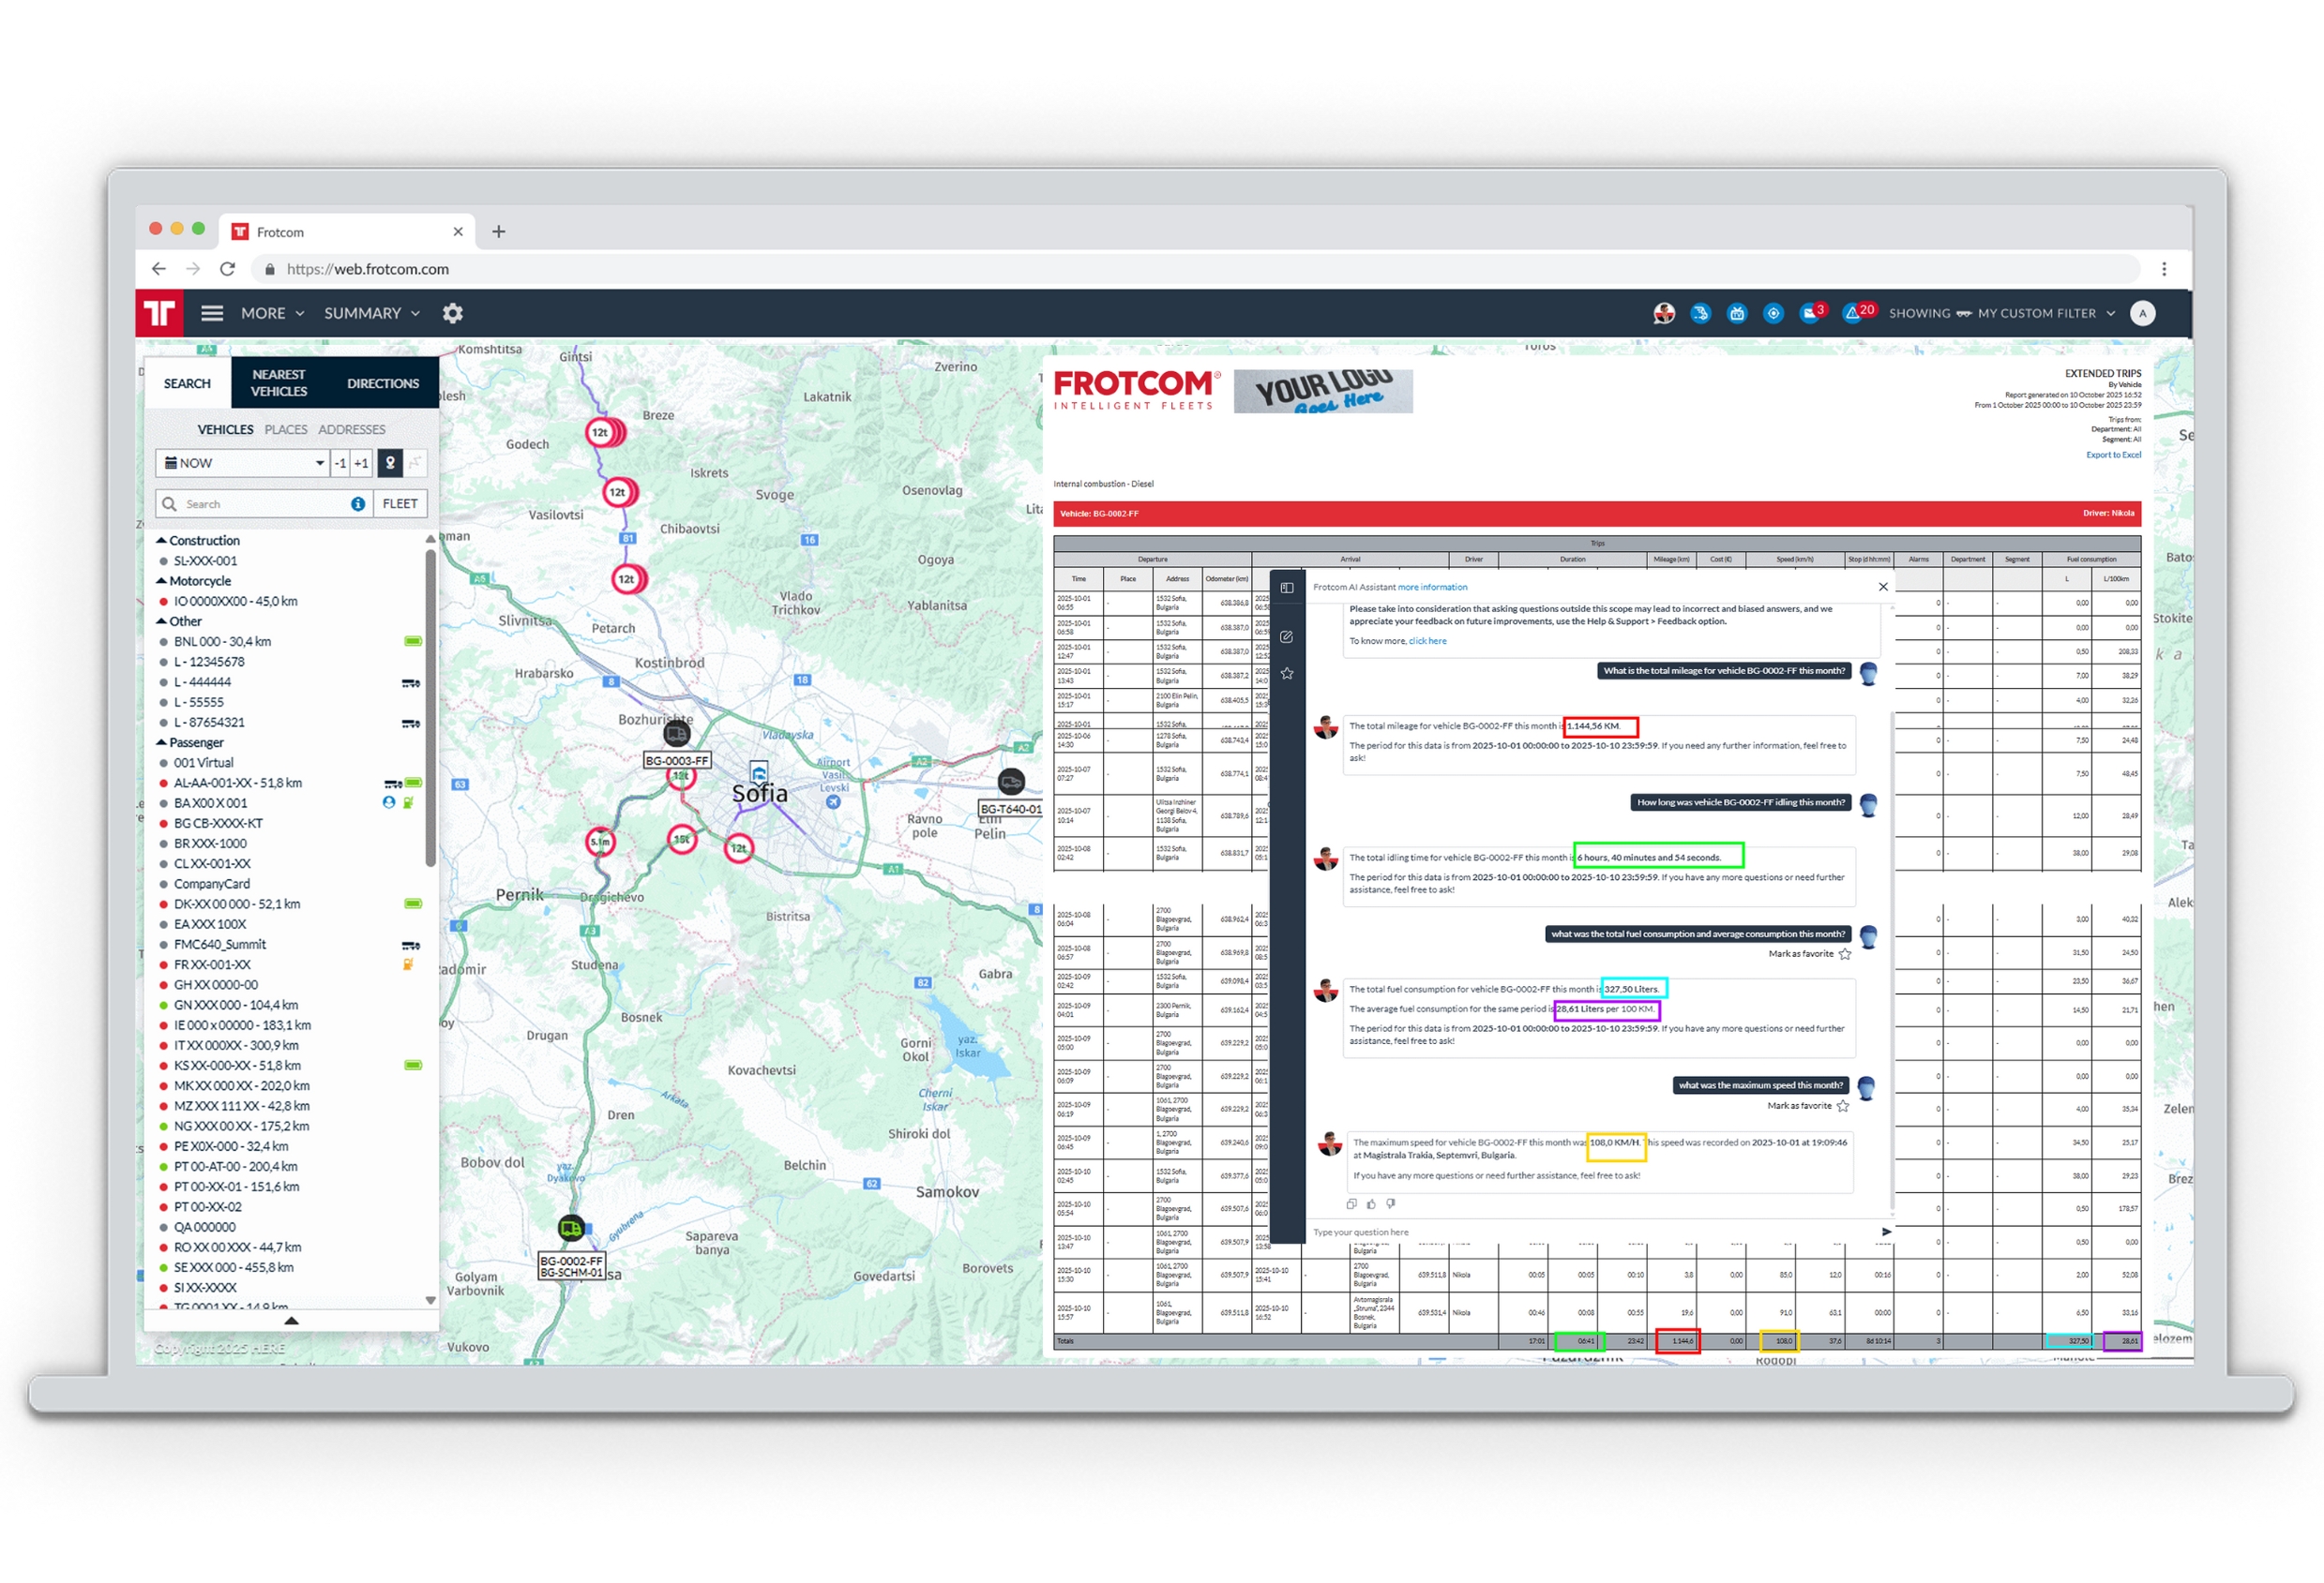Click the new chat edit icon in assistant sidebar

tap(1287, 636)
